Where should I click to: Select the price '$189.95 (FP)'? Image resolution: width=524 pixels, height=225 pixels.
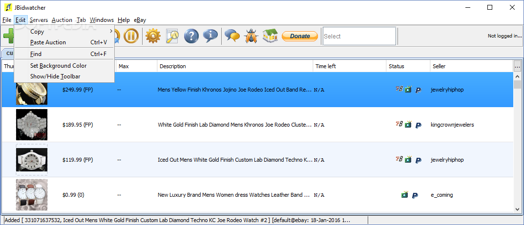pyautogui.click(x=78, y=125)
